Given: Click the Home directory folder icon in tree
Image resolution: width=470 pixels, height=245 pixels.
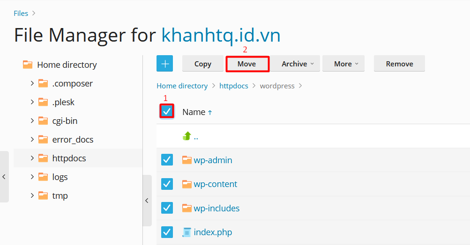Looking at the screenshot, I should pyautogui.click(x=28, y=65).
